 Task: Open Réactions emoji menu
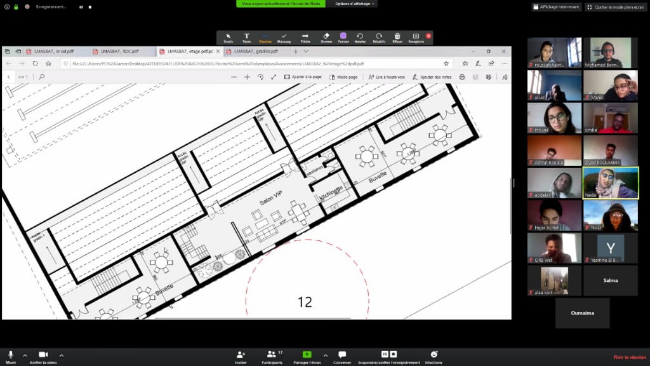click(x=434, y=356)
